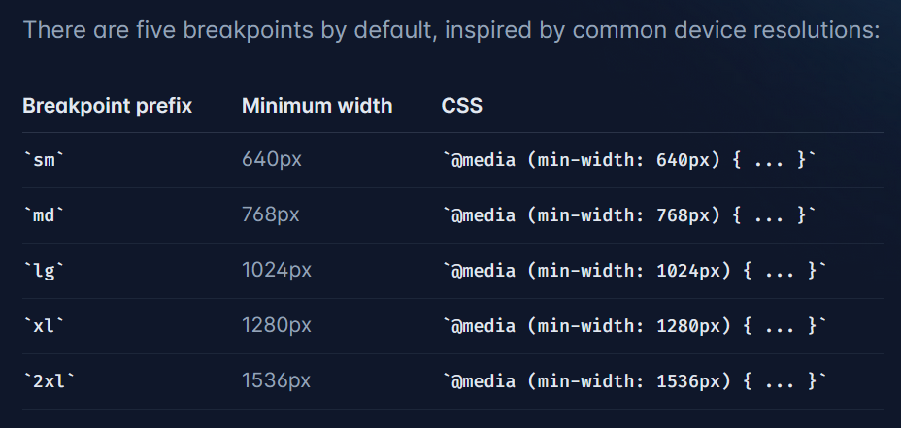Click the 'Breakpoint prefix' column header
The height and width of the screenshot is (428, 901).
108,106
